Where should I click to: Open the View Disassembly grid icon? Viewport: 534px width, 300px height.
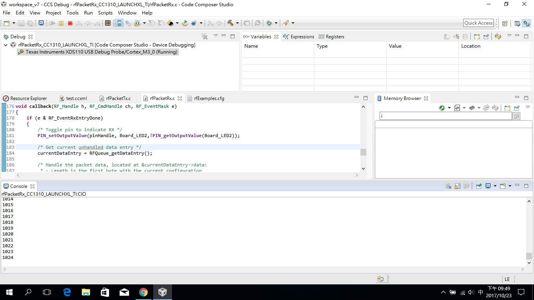(107, 23)
